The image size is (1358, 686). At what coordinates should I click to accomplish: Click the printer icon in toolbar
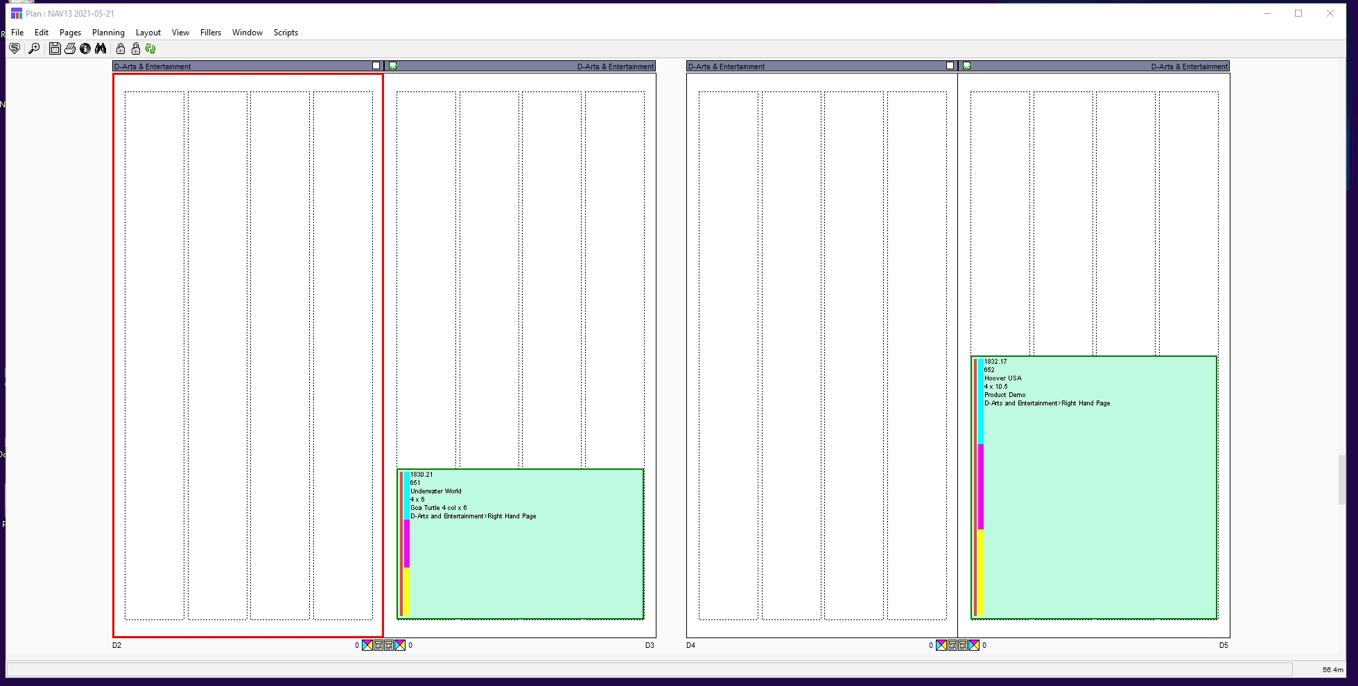point(70,49)
